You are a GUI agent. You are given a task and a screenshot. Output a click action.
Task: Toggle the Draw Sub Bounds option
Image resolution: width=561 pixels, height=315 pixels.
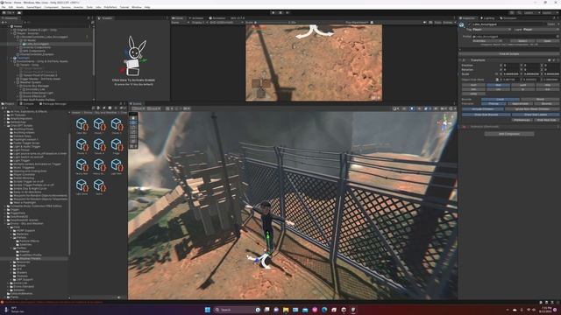coord(486,115)
